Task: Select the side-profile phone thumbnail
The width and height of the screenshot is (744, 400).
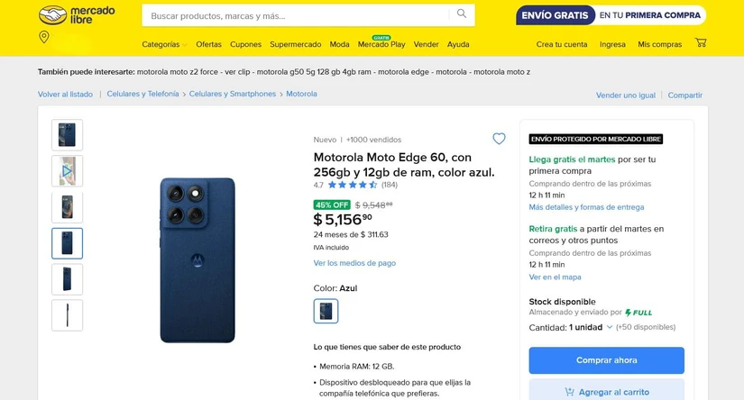Action: pos(67,315)
